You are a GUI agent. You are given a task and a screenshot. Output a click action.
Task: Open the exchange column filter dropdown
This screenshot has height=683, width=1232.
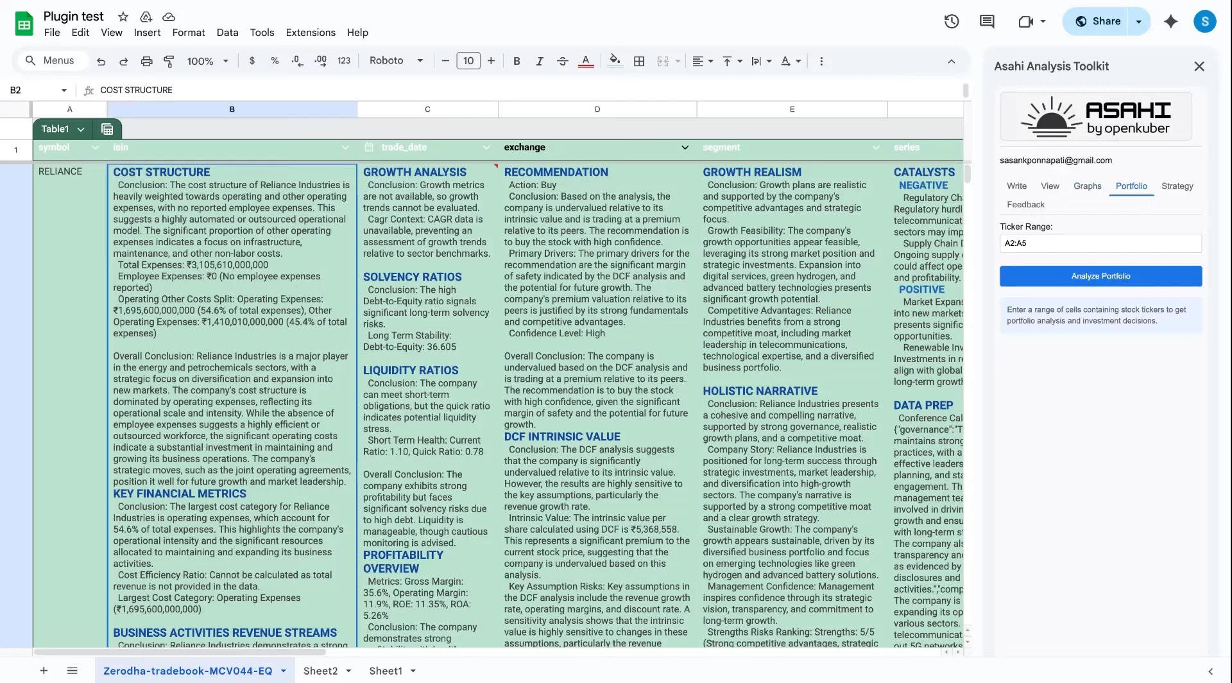coord(685,148)
